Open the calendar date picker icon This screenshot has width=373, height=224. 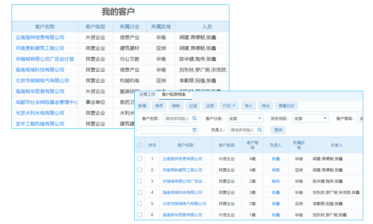(195, 130)
